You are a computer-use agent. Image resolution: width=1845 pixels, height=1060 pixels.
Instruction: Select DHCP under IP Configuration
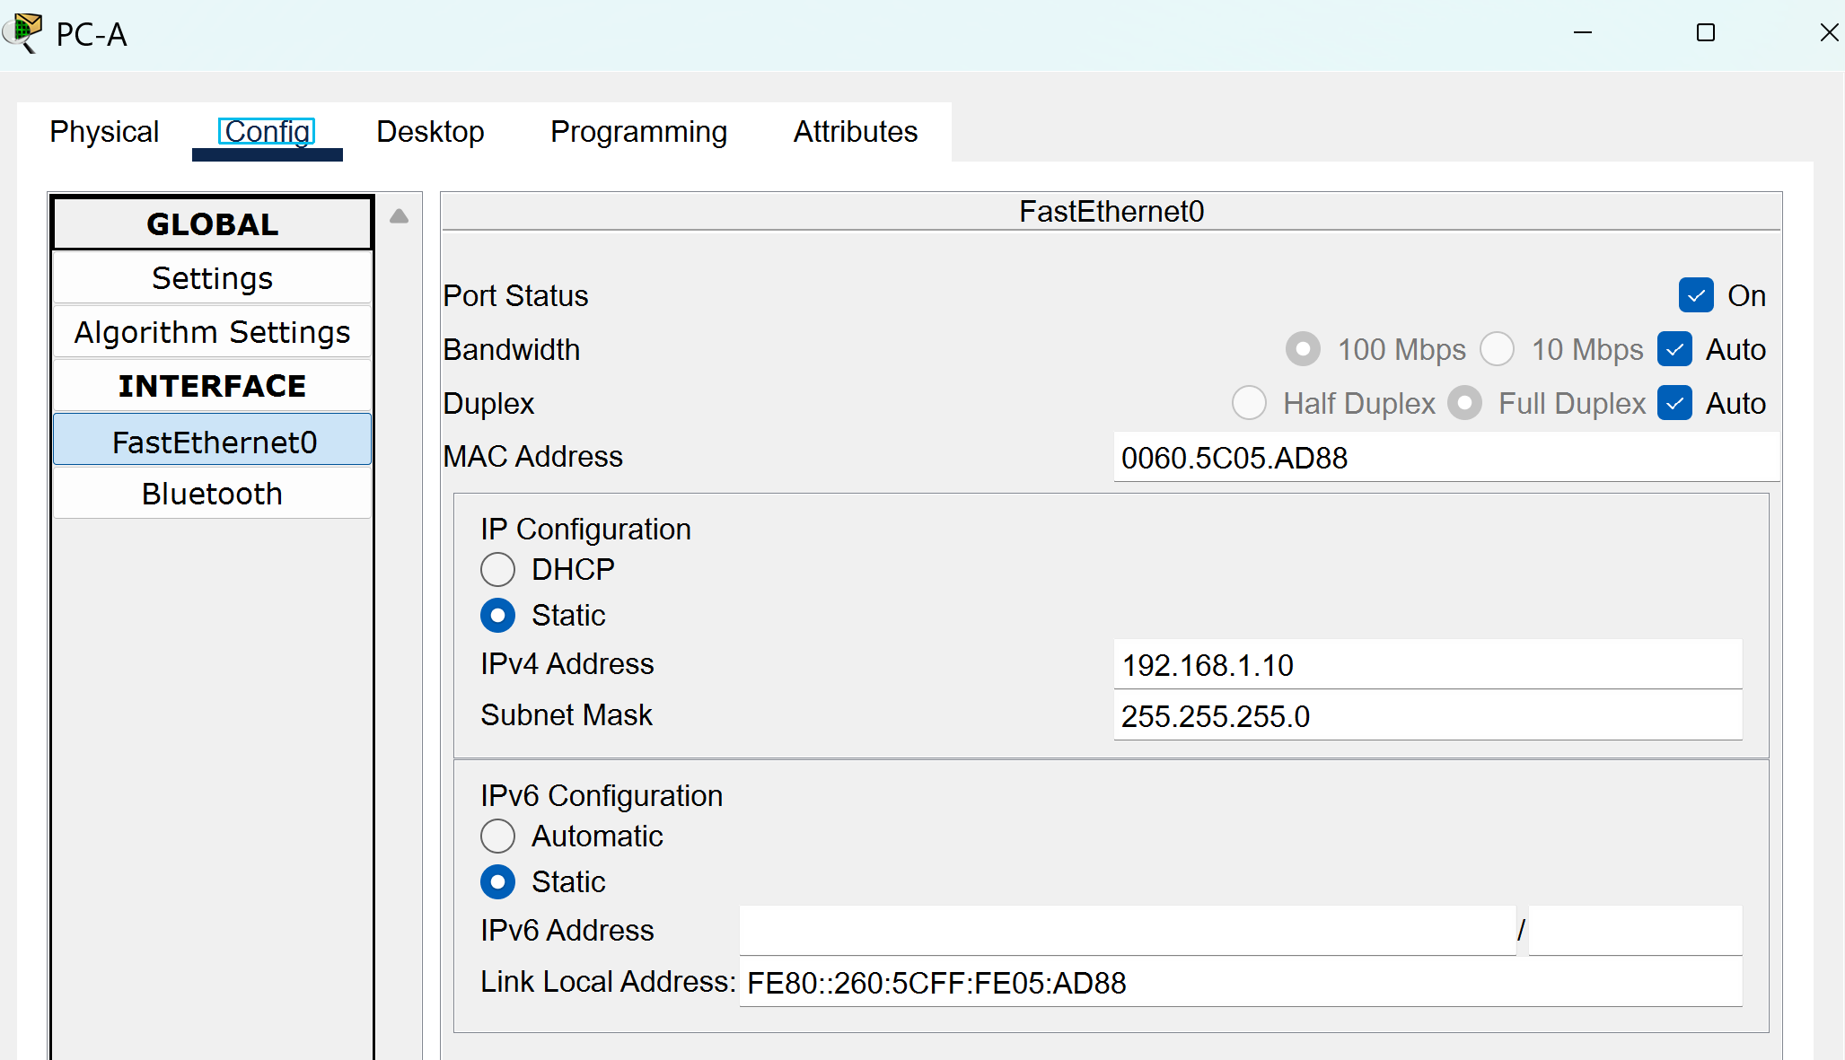click(498, 569)
